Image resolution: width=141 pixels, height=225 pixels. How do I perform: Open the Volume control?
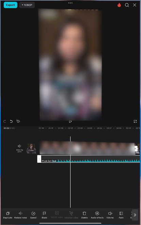coord(110,215)
